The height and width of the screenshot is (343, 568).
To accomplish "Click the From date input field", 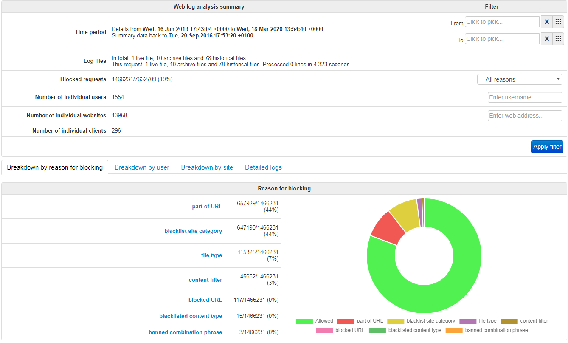I will [x=502, y=22].
